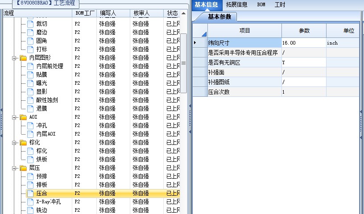Click the document icon beside 排板
Screen dimensions: 364x214
[30, 185]
